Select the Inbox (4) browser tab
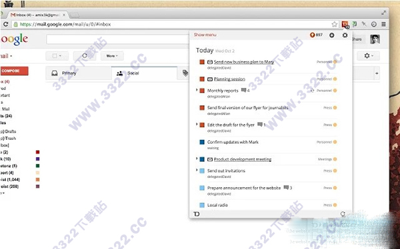Image resolution: width=400 pixels, height=249 pixels. click(x=38, y=15)
